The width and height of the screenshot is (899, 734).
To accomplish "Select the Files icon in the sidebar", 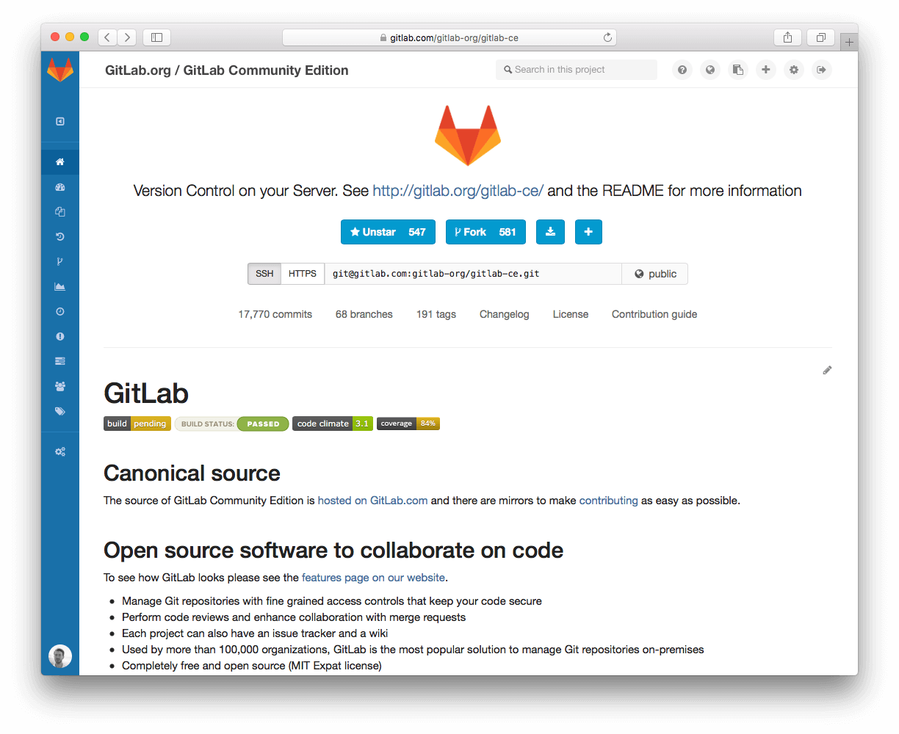I will click(x=60, y=212).
